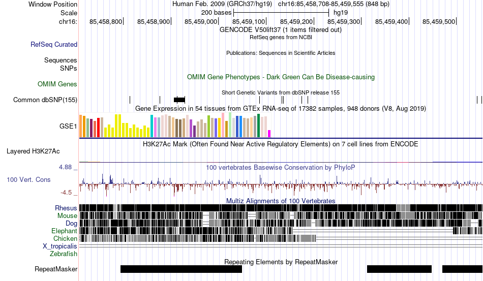Click the Scale label
The width and height of the screenshot is (483, 281).
pos(69,13)
